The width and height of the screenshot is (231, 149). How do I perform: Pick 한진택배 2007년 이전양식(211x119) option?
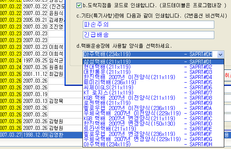[153, 77]
